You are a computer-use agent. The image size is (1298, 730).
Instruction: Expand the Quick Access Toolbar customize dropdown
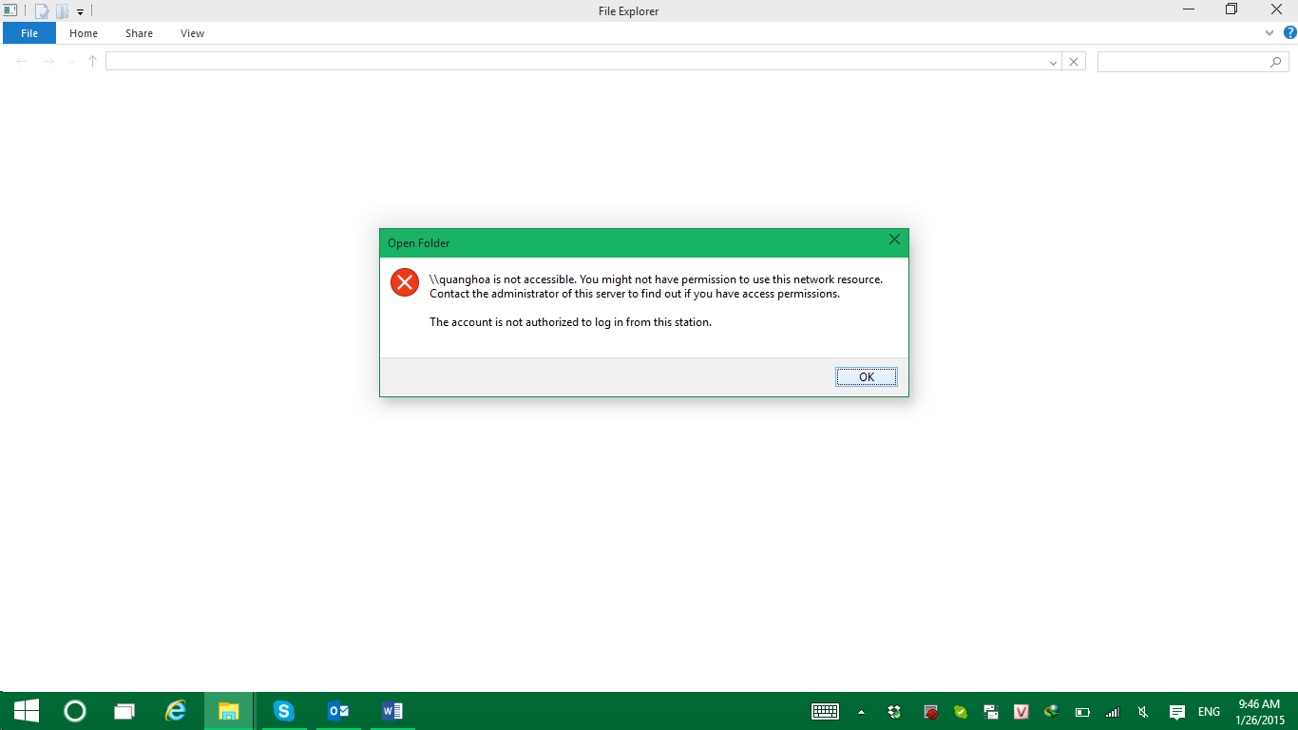tap(81, 12)
